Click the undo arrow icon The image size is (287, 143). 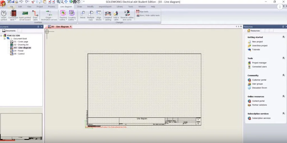coord(21,2)
